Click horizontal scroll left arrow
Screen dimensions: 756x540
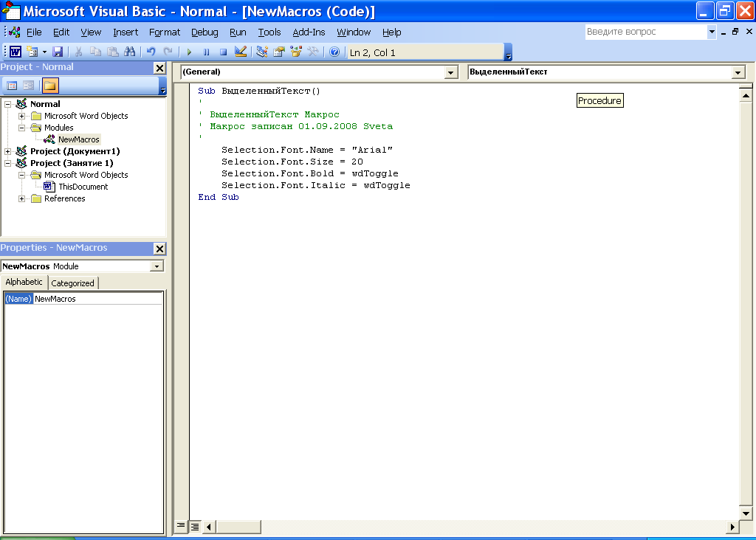click(208, 527)
